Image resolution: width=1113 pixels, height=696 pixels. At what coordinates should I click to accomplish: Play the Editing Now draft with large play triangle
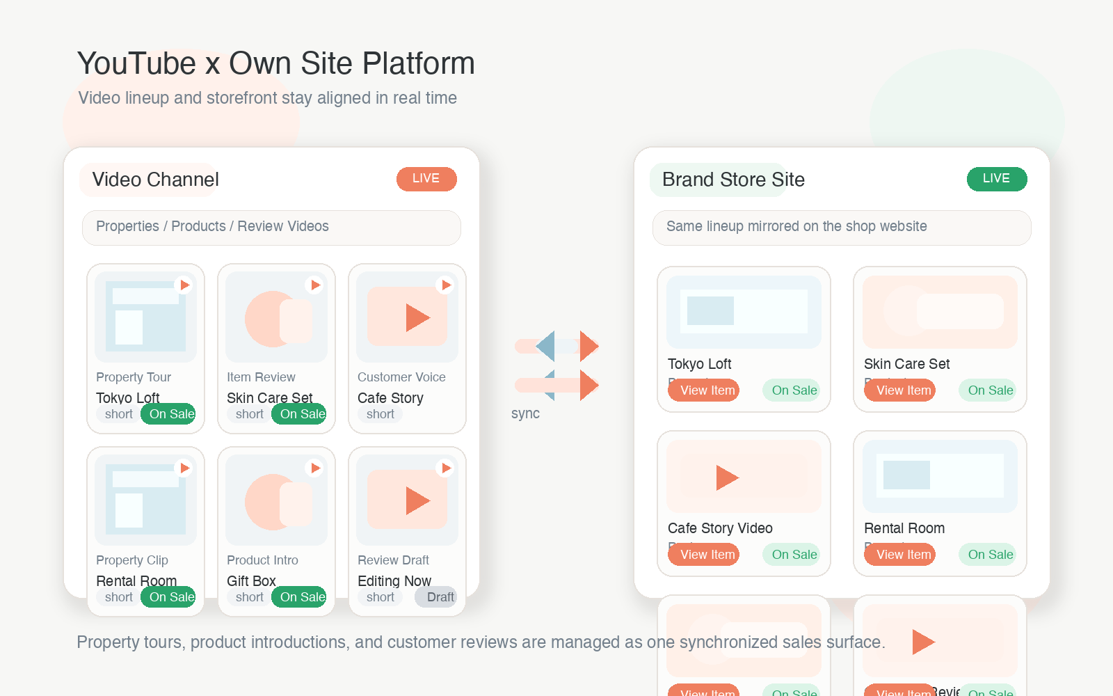coord(417,500)
